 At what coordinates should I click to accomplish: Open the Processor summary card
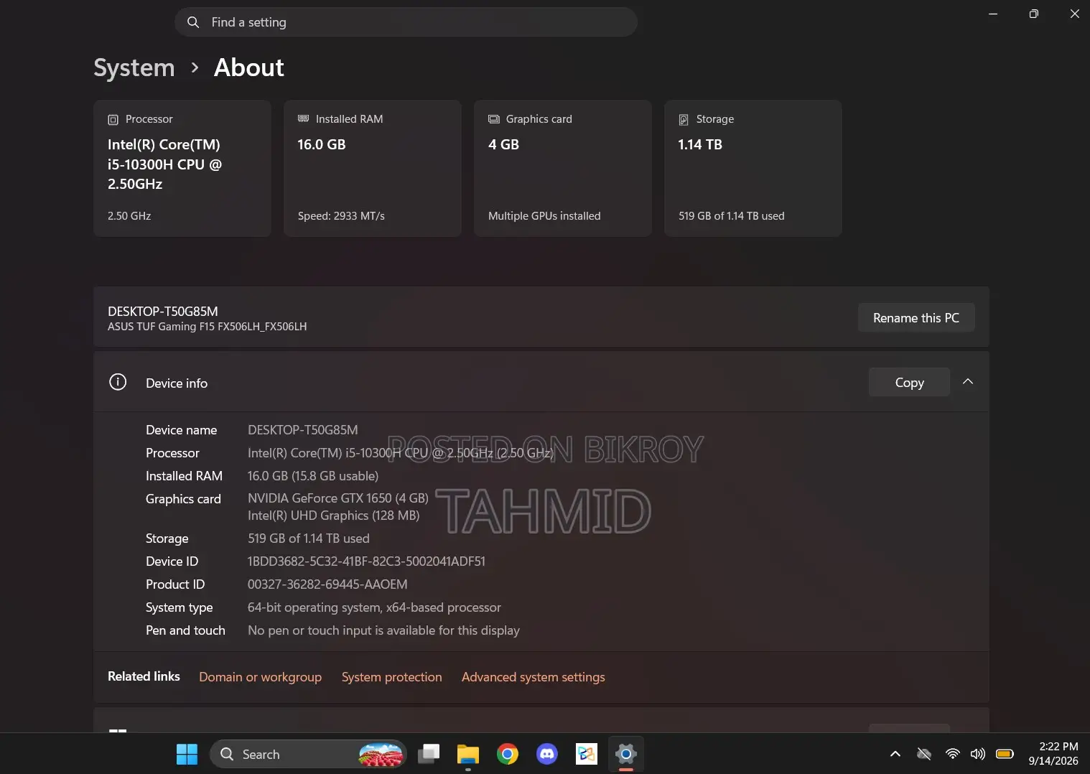(x=182, y=168)
